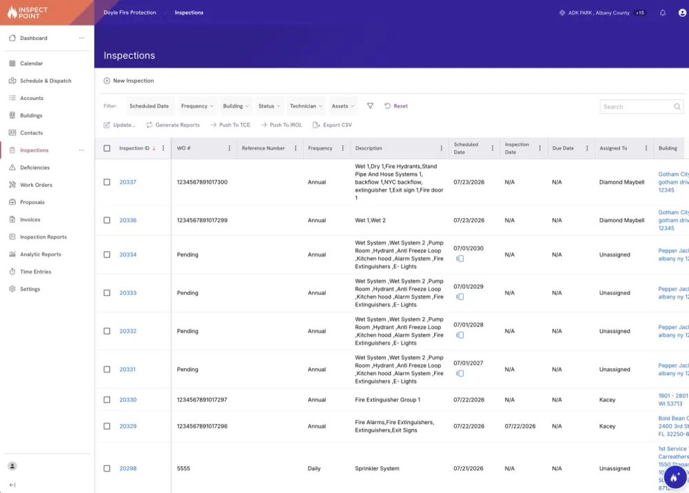Open inspection 20329 link
Image resolution: width=689 pixels, height=493 pixels.
tap(128, 426)
